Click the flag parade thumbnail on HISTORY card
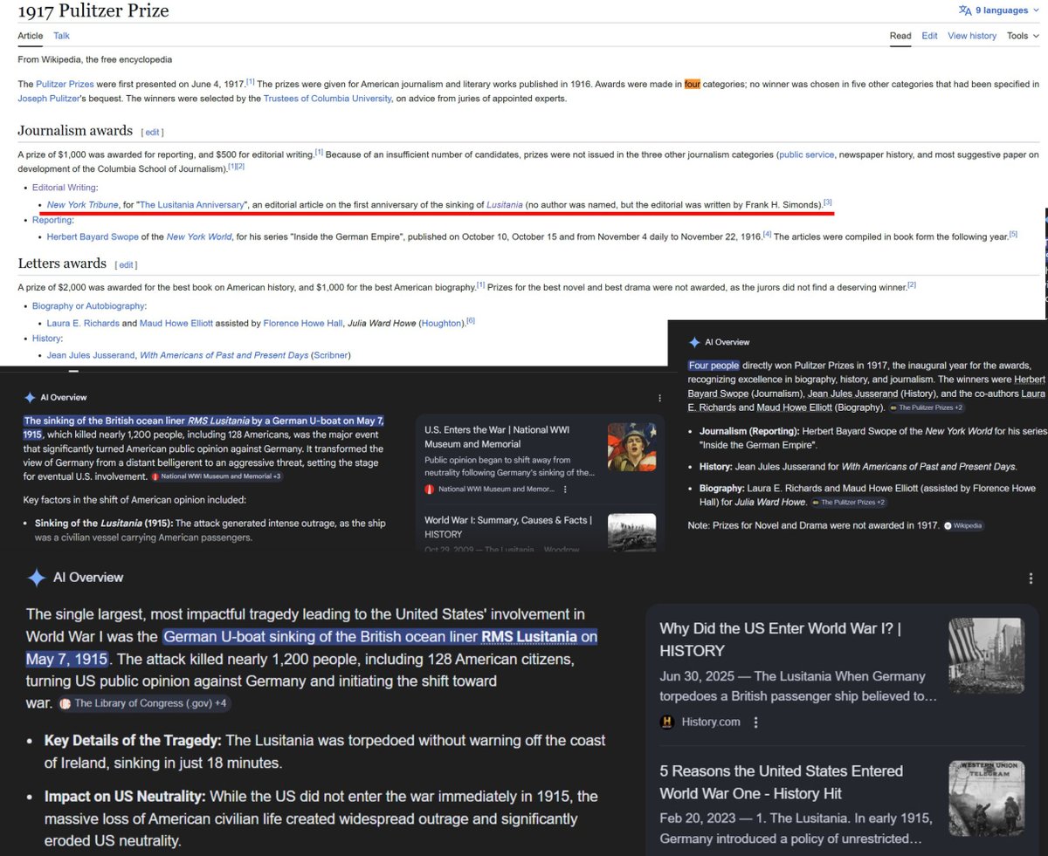Image resolution: width=1048 pixels, height=856 pixels. pos(987,655)
